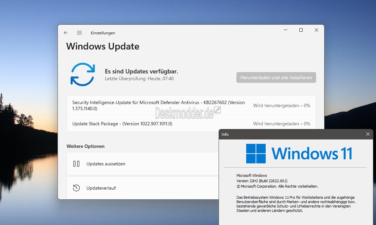This screenshot has height=225, width=376.
Task: Click the Windows 11 Pro for Workstations paragraph
Action: point(296,204)
